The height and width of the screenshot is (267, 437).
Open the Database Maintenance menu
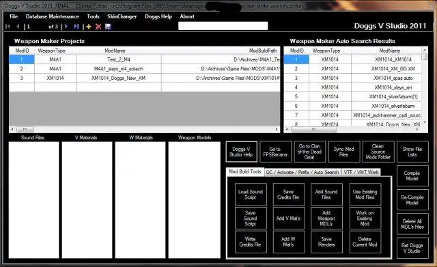coord(53,16)
